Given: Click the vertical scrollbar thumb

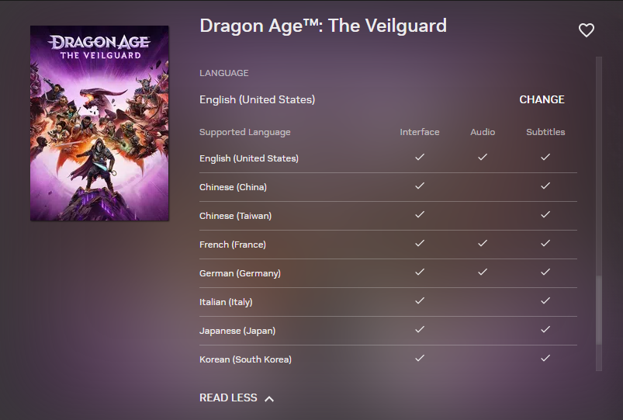Looking at the screenshot, I should point(598,311).
